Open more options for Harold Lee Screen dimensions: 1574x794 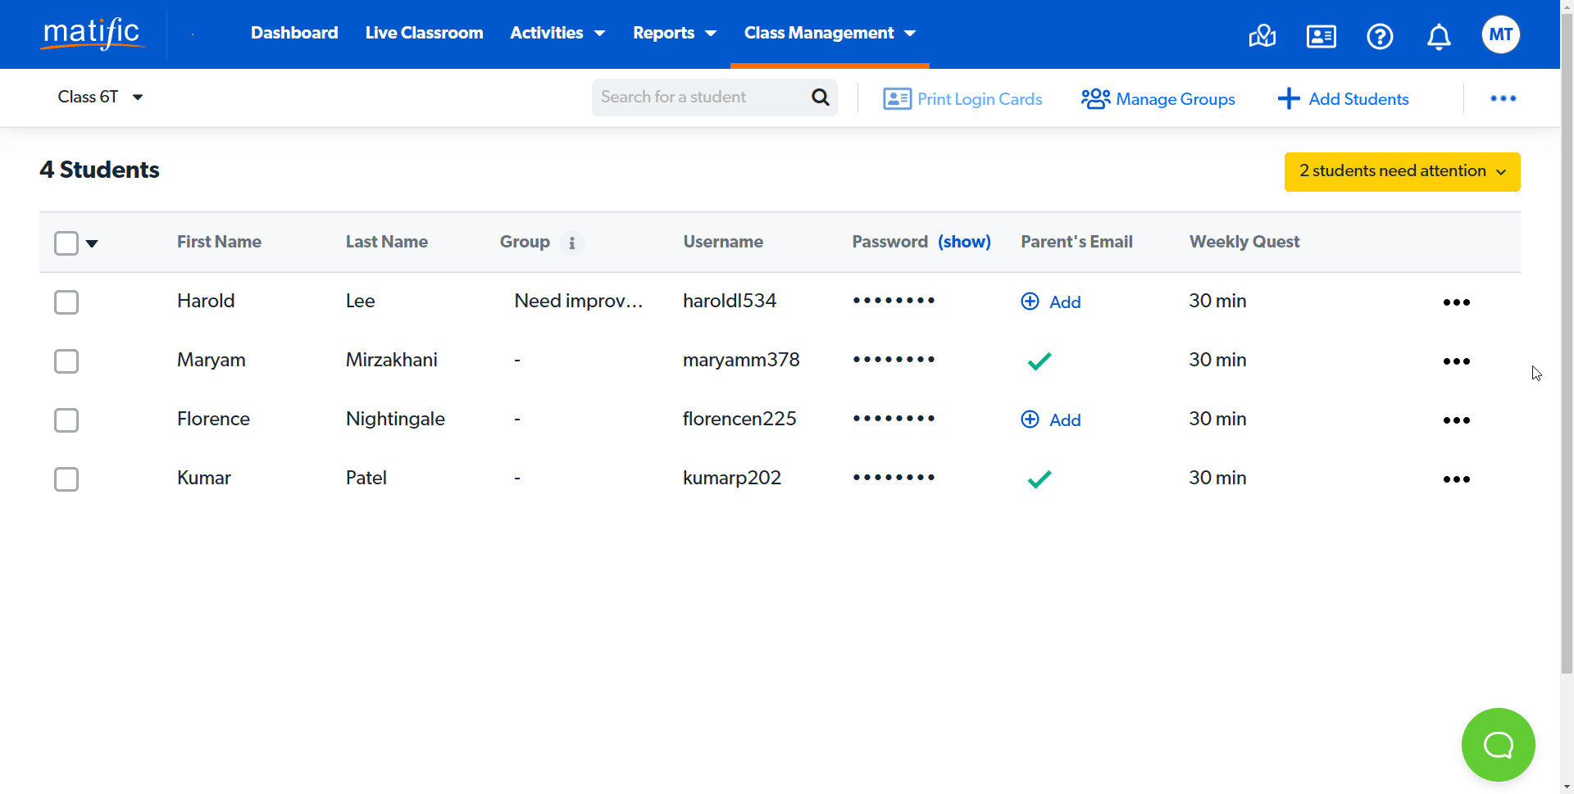pos(1456,302)
